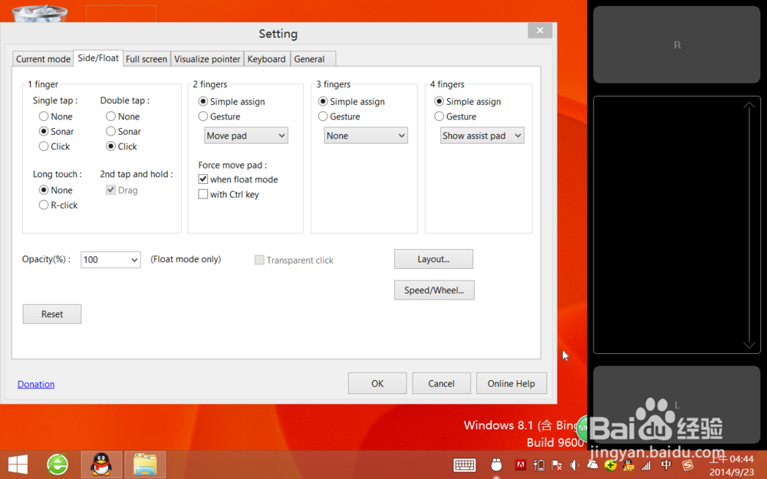Launch the green browser taskbar icon
Screen dimensions: 767x479
click(x=58, y=464)
